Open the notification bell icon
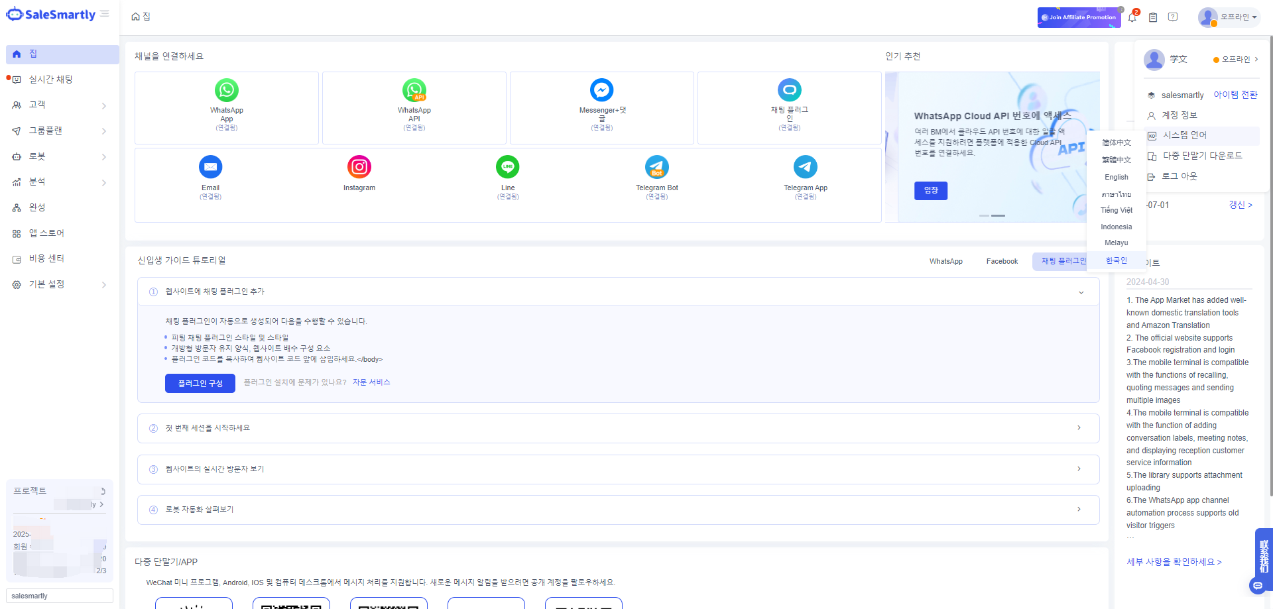The image size is (1273, 609). tap(1132, 17)
